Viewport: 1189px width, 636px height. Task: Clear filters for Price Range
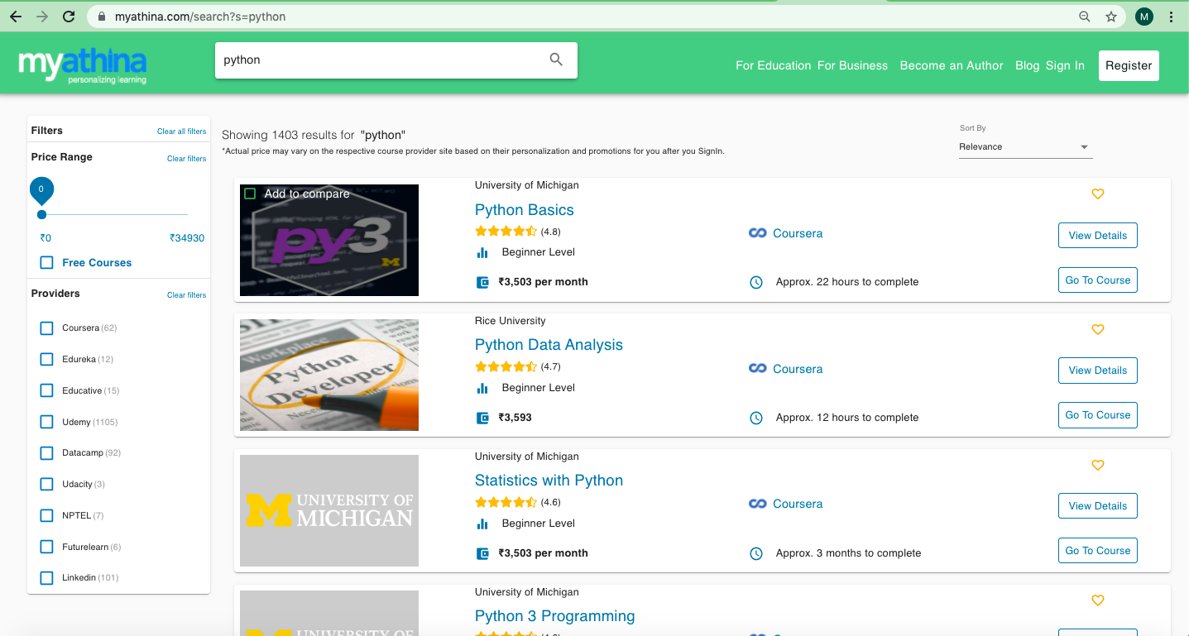186,159
